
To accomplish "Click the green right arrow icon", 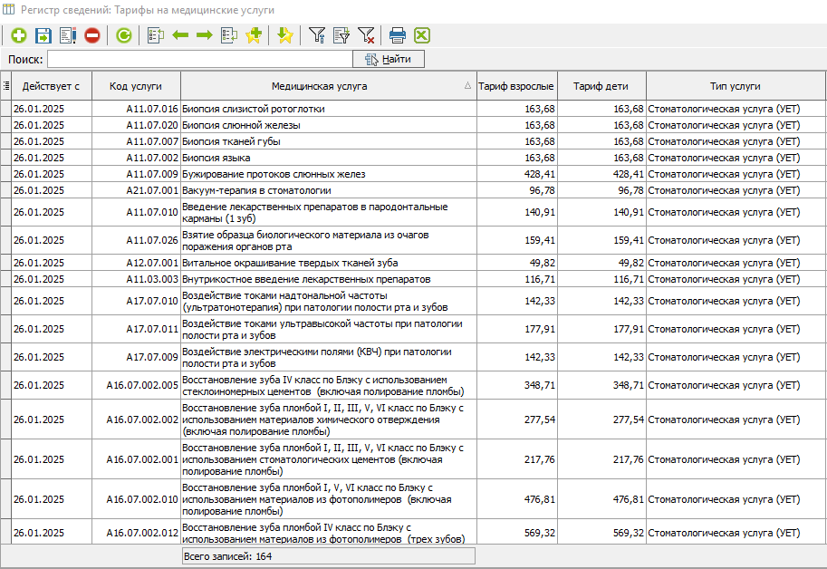I will [x=205, y=35].
